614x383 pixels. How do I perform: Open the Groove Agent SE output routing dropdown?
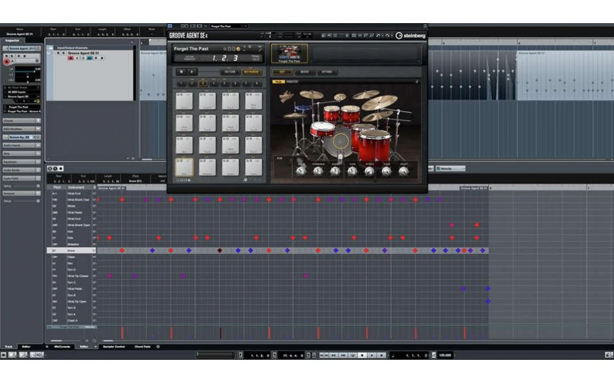click(22, 96)
